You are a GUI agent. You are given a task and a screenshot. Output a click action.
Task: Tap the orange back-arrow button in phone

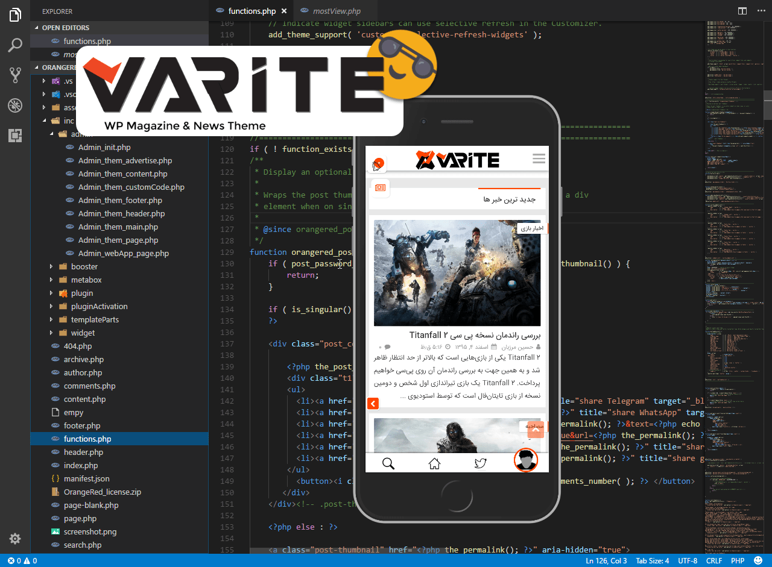pos(373,404)
